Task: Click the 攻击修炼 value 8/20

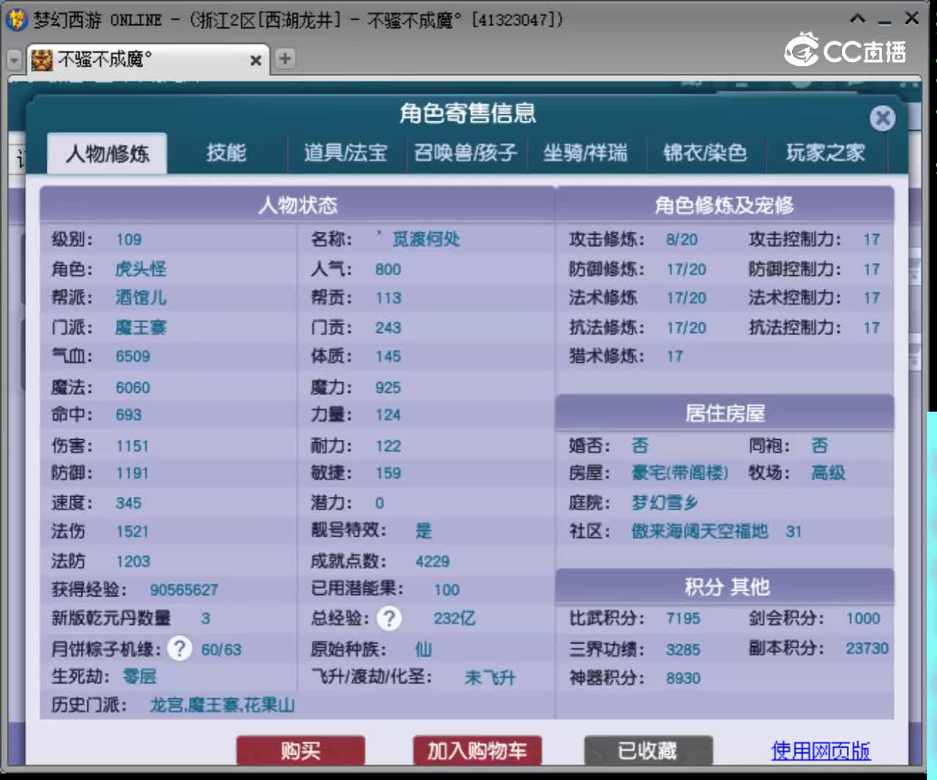Action: (x=682, y=240)
